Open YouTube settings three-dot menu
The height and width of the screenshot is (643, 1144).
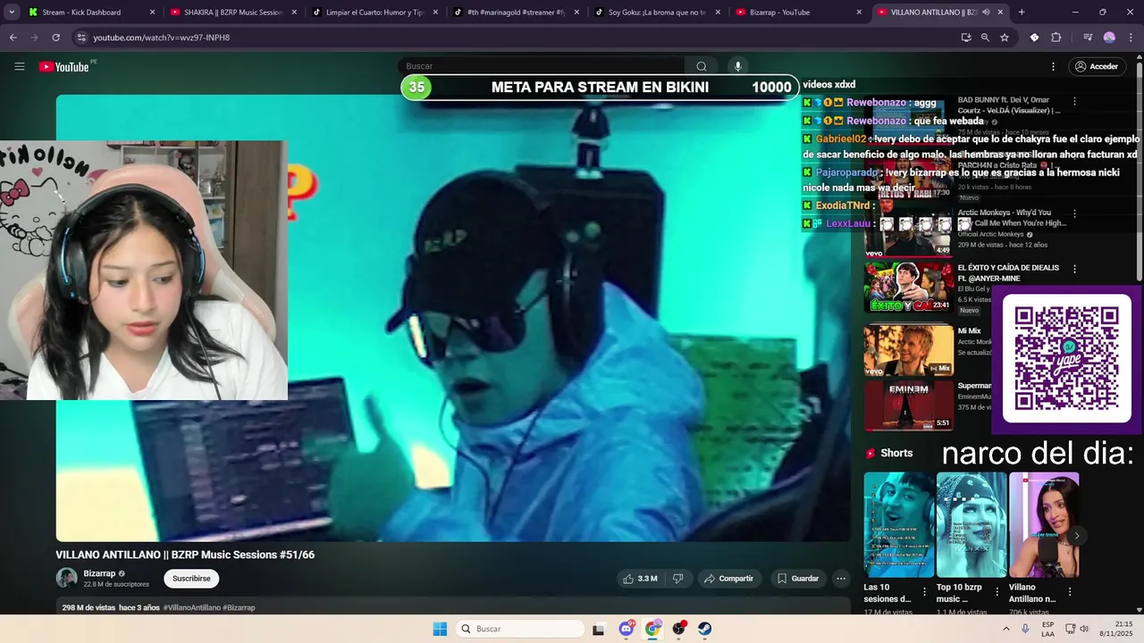pyautogui.click(x=1053, y=66)
